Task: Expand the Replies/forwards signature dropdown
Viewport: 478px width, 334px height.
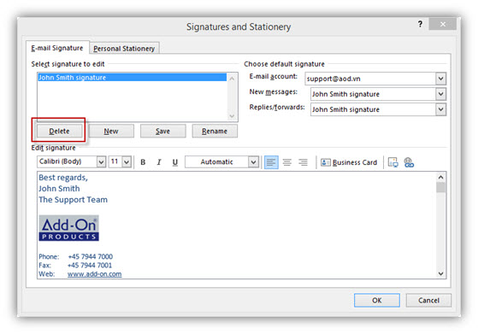Action: click(441, 109)
